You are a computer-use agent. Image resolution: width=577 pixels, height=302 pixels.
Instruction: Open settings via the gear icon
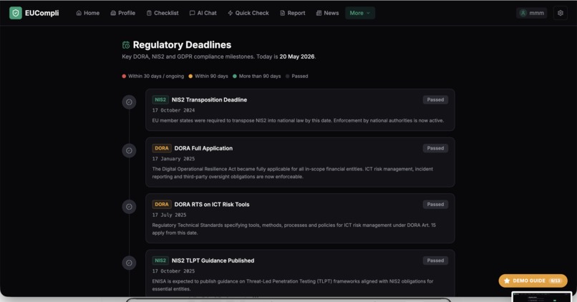point(560,13)
